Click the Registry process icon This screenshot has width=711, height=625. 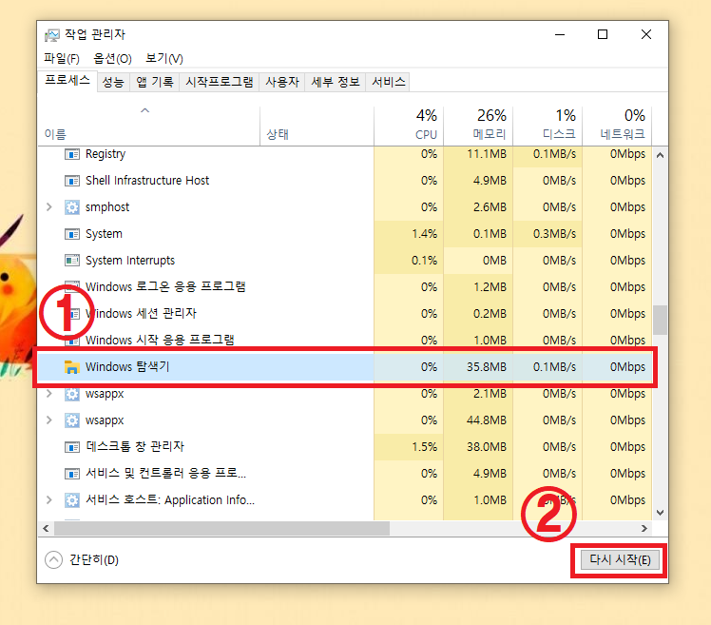(72, 154)
